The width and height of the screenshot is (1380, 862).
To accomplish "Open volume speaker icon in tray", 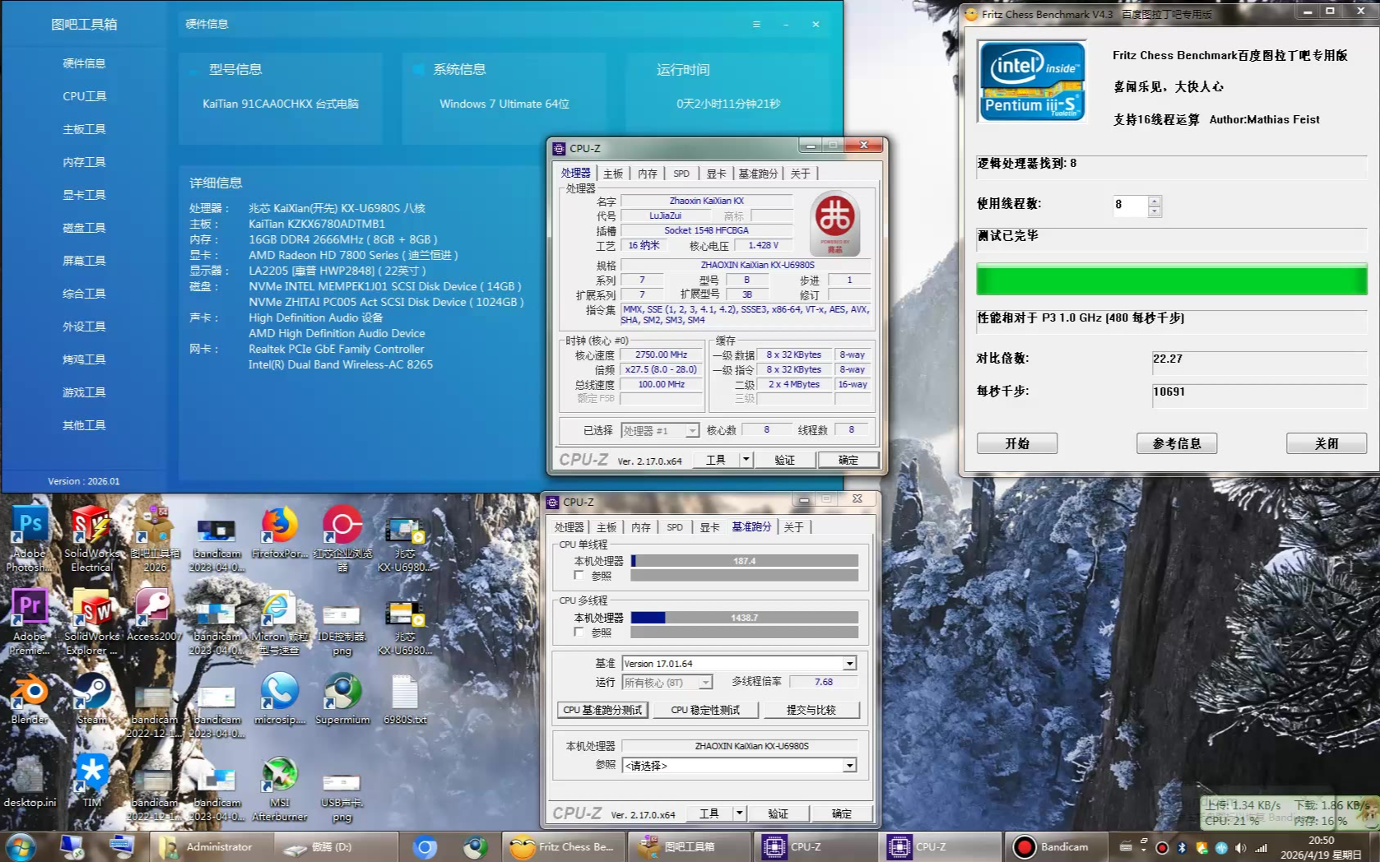I will coord(1240,847).
